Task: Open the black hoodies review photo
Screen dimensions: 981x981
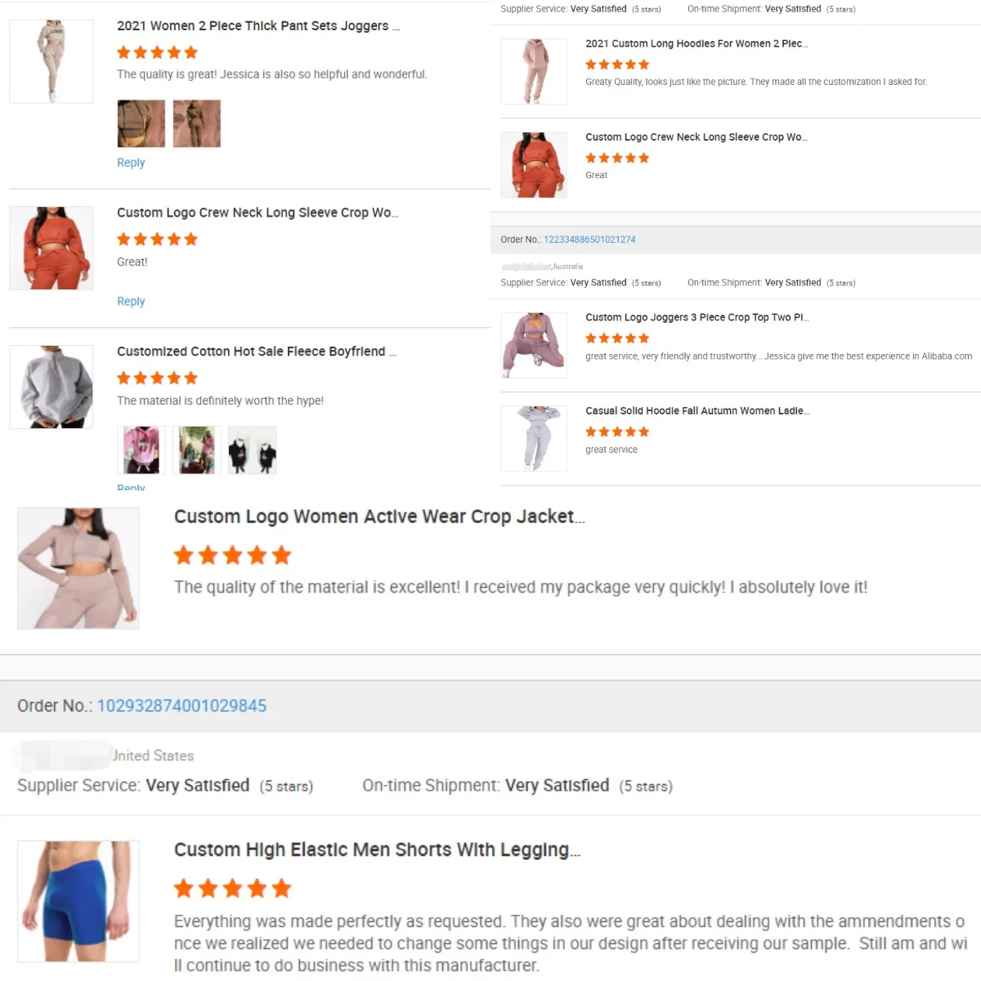Action: click(253, 450)
